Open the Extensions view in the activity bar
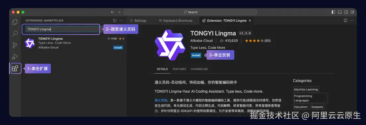 click(x=15, y=68)
